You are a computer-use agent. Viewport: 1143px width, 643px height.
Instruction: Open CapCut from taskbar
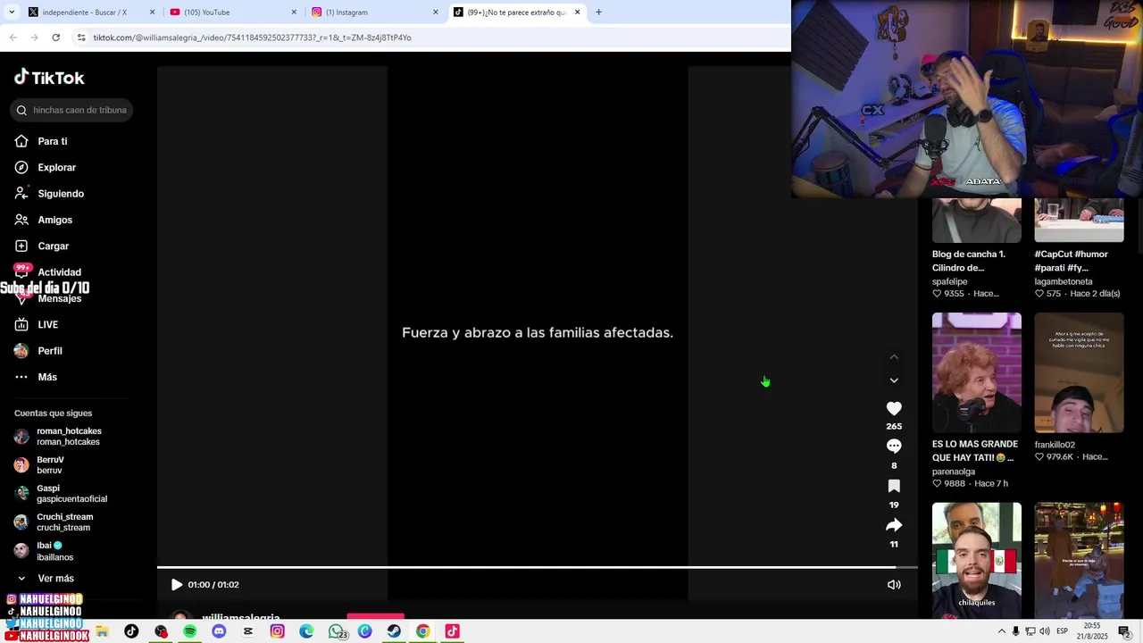tap(247, 631)
